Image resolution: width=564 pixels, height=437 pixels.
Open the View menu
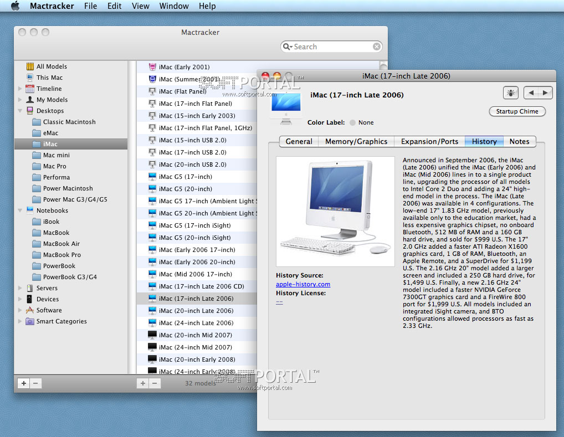[141, 6]
